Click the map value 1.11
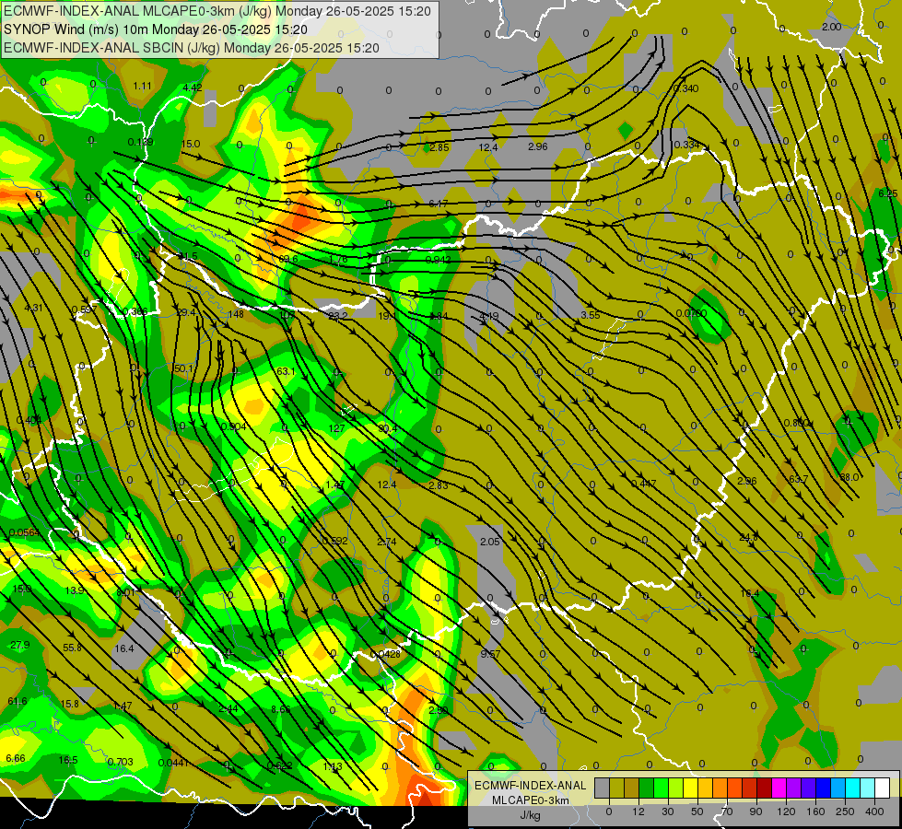Screen dimensions: 902x829 coord(142,87)
